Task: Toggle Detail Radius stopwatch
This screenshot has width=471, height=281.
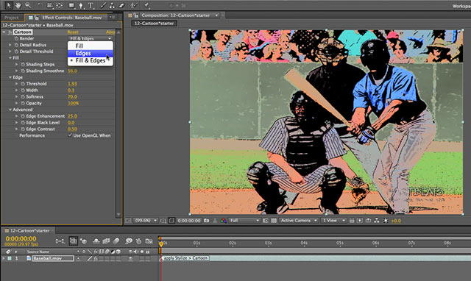Action: coord(16,45)
